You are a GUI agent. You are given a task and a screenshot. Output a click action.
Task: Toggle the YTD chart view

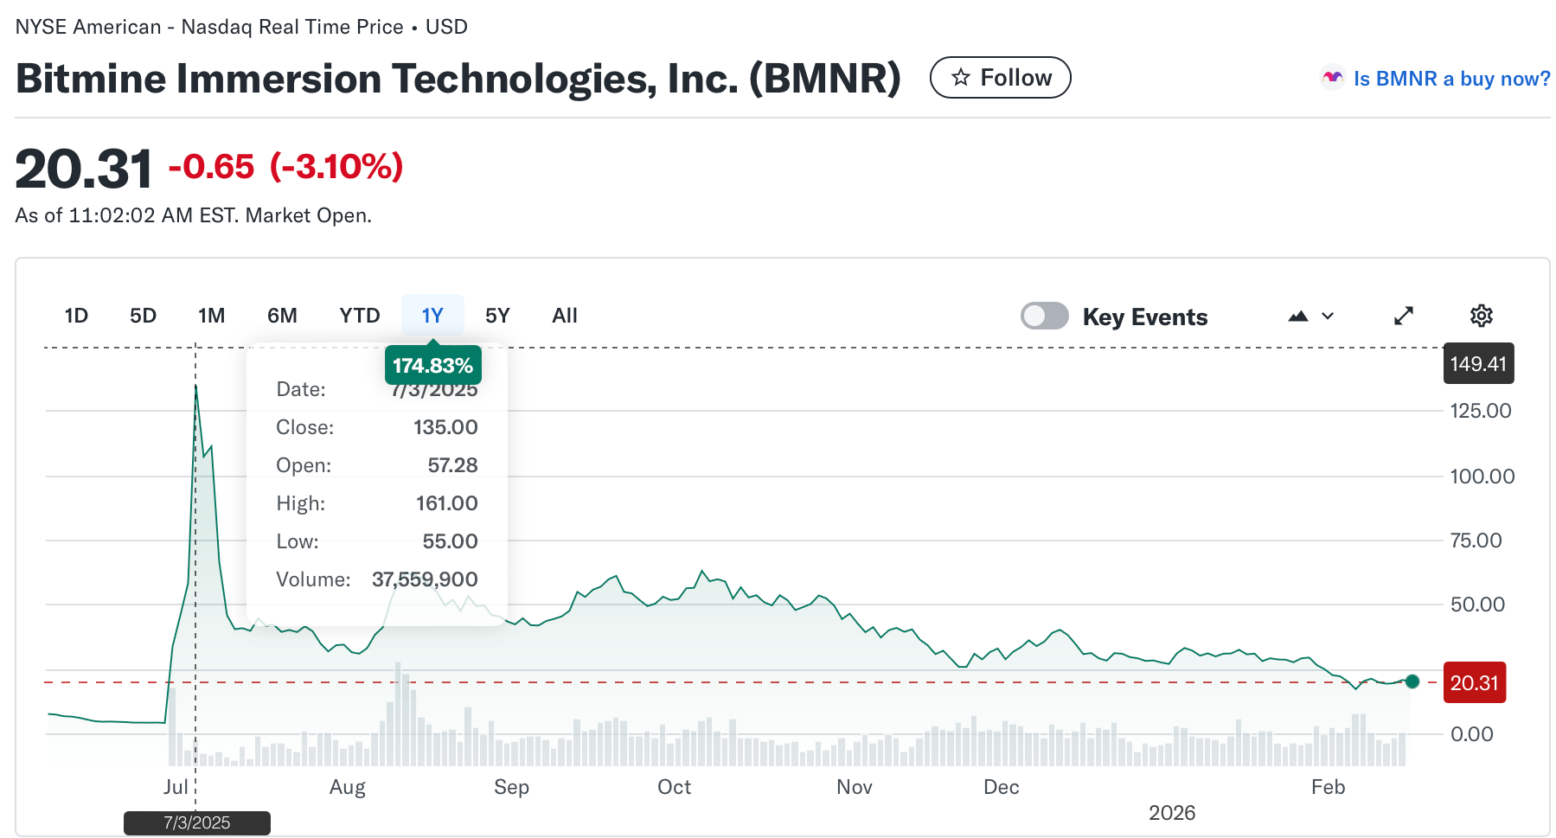359,316
